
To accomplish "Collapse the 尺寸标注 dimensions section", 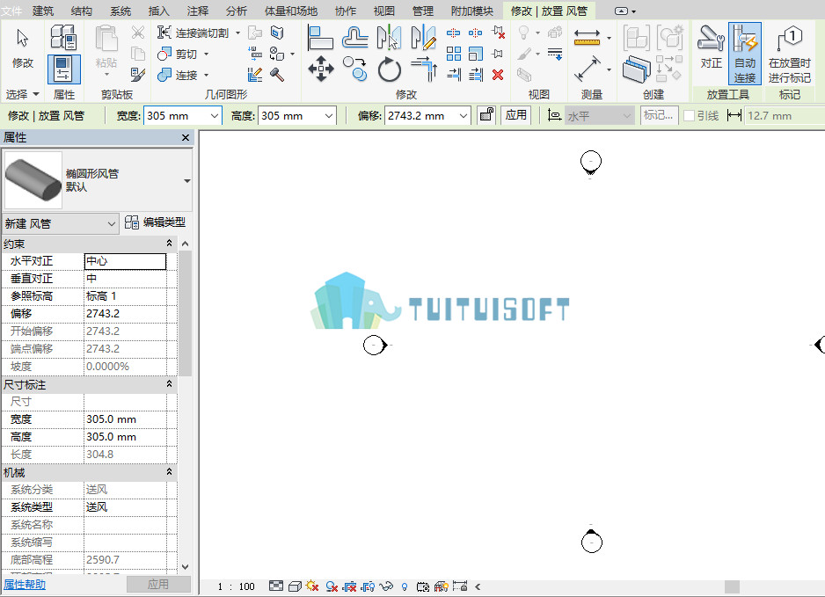I will point(169,384).
